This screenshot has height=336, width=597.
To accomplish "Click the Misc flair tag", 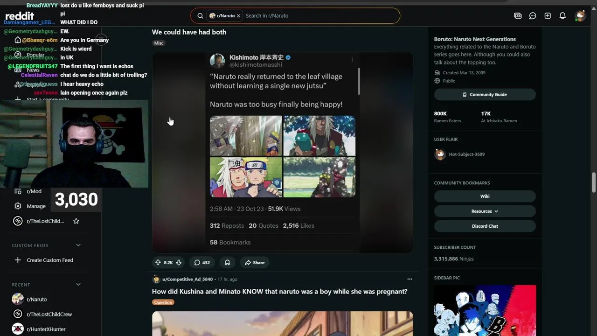I will pos(159,43).
